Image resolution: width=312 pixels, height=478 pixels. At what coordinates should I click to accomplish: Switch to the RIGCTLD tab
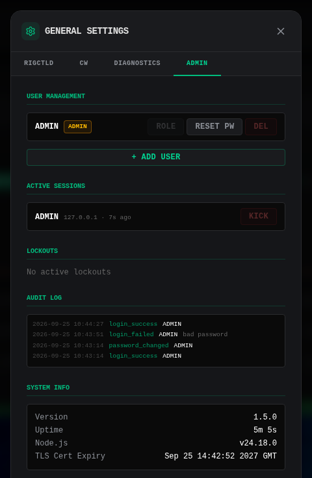click(x=39, y=63)
